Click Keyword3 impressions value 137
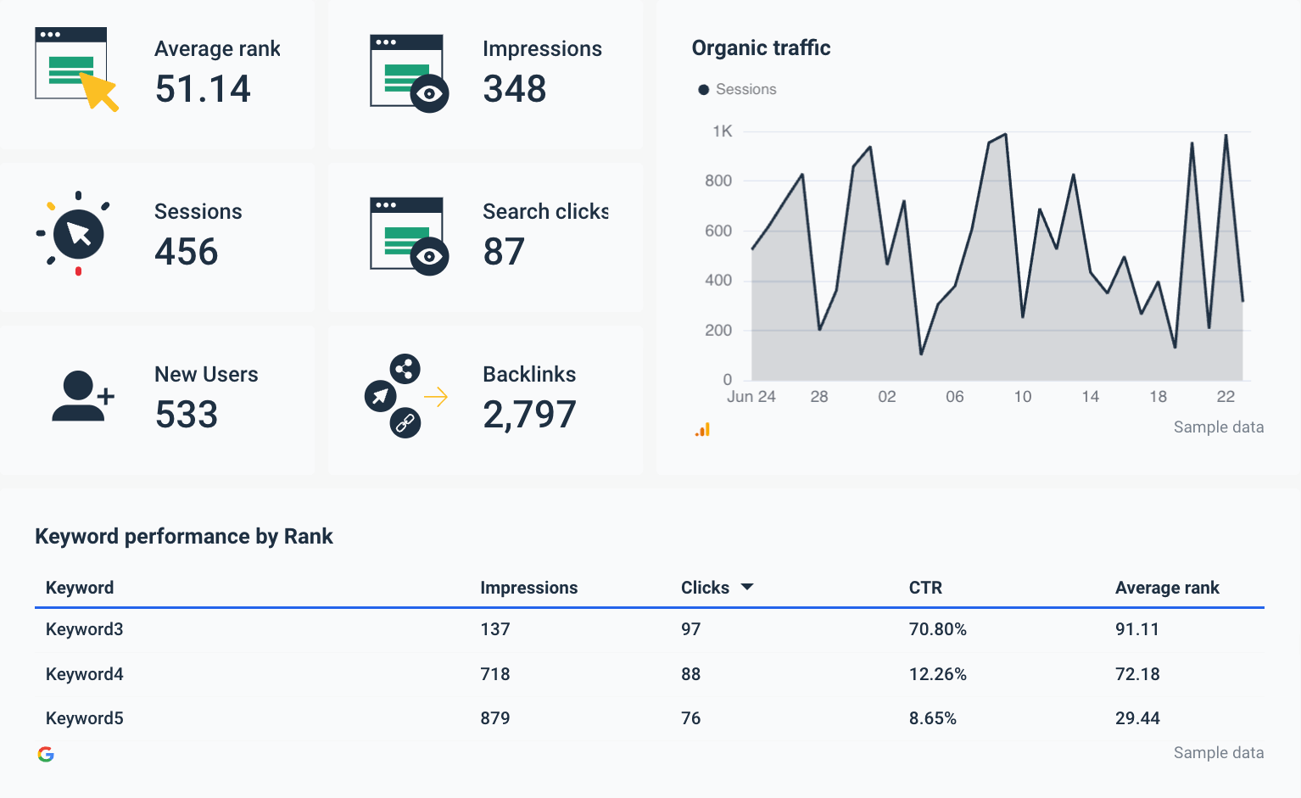1301x798 pixels. (x=495, y=629)
